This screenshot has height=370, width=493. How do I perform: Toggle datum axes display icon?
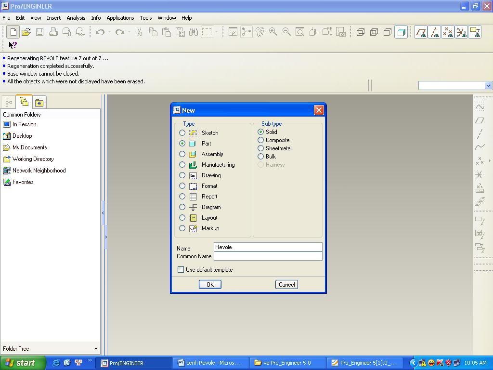[434, 32]
